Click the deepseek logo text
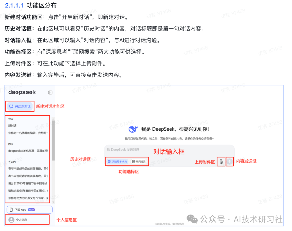This screenshot has width=292, height=231. point(22,93)
